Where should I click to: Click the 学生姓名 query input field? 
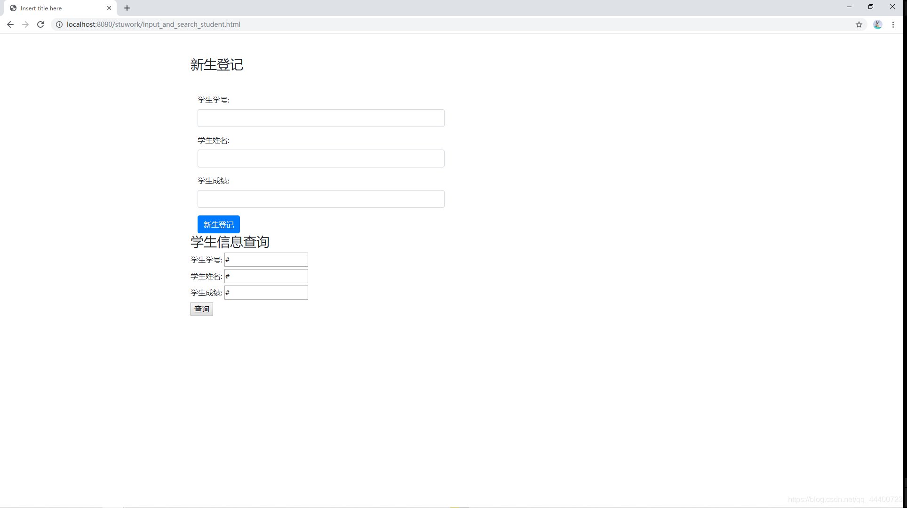pos(266,276)
